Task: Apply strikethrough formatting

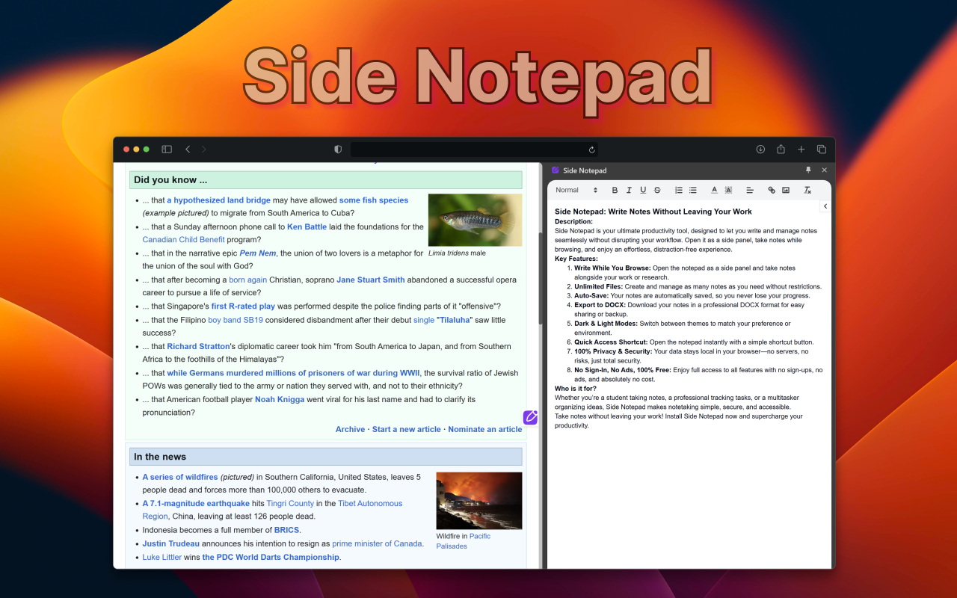Action: (657, 190)
